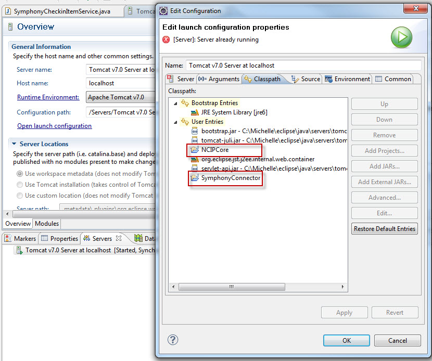The width and height of the screenshot is (432, 361).
Task: Click the Restore Default Entries button
Action: click(x=384, y=228)
